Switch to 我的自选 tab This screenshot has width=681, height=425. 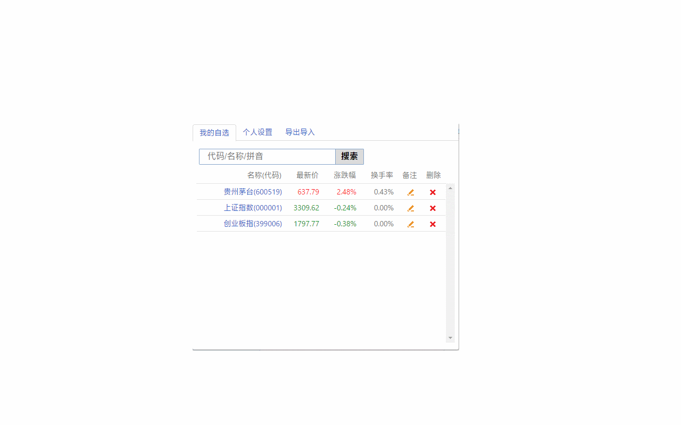coord(214,133)
